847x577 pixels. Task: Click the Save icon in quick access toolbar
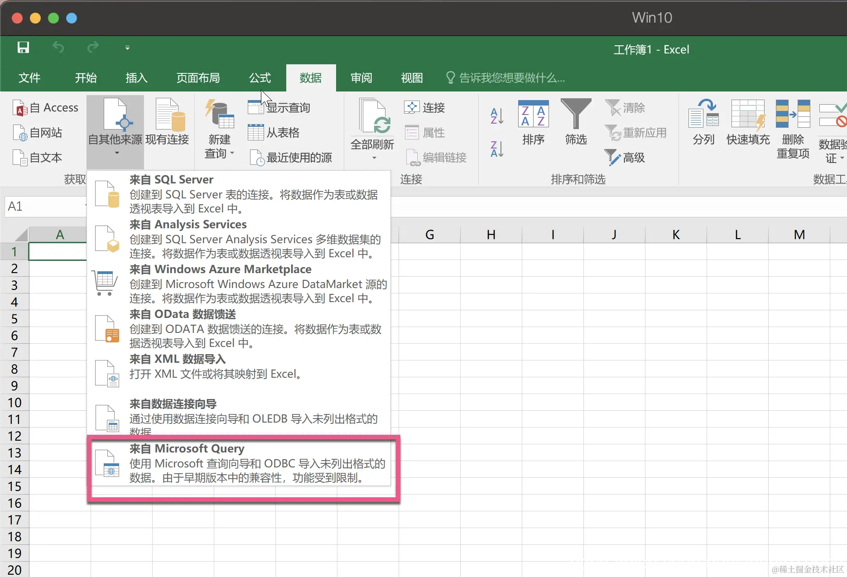coord(23,48)
